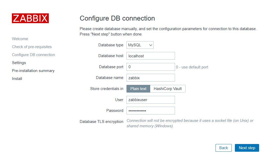Image resolution: width=271 pixels, height=162 pixels.
Task: Go to the Next step
Action: (247, 148)
